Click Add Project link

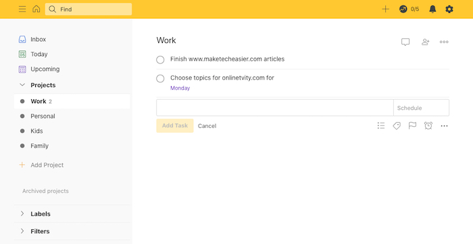pyautogui.click(x=47, y=165)
